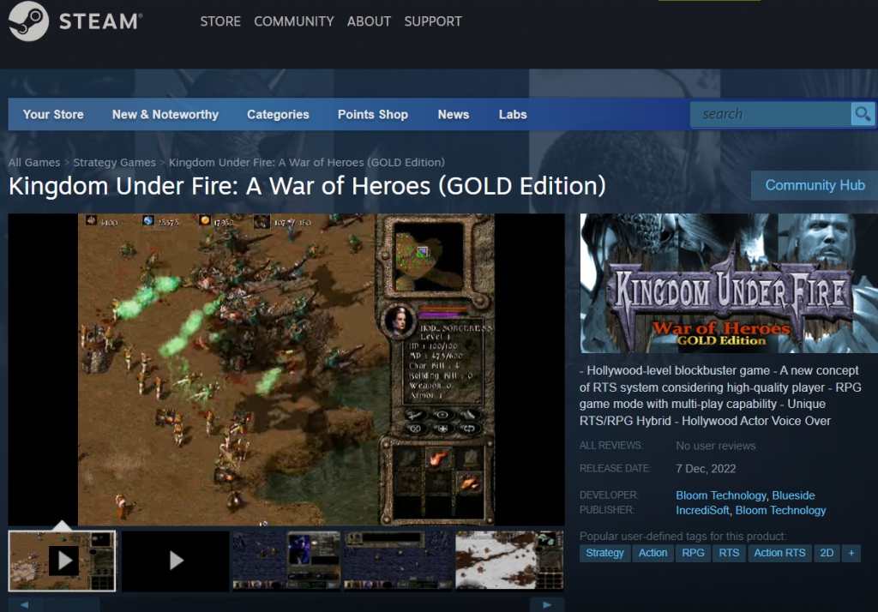The height and width of the screenshot is (612, 878).
Task: Focus the store search field
Action: tap(771, 114)
